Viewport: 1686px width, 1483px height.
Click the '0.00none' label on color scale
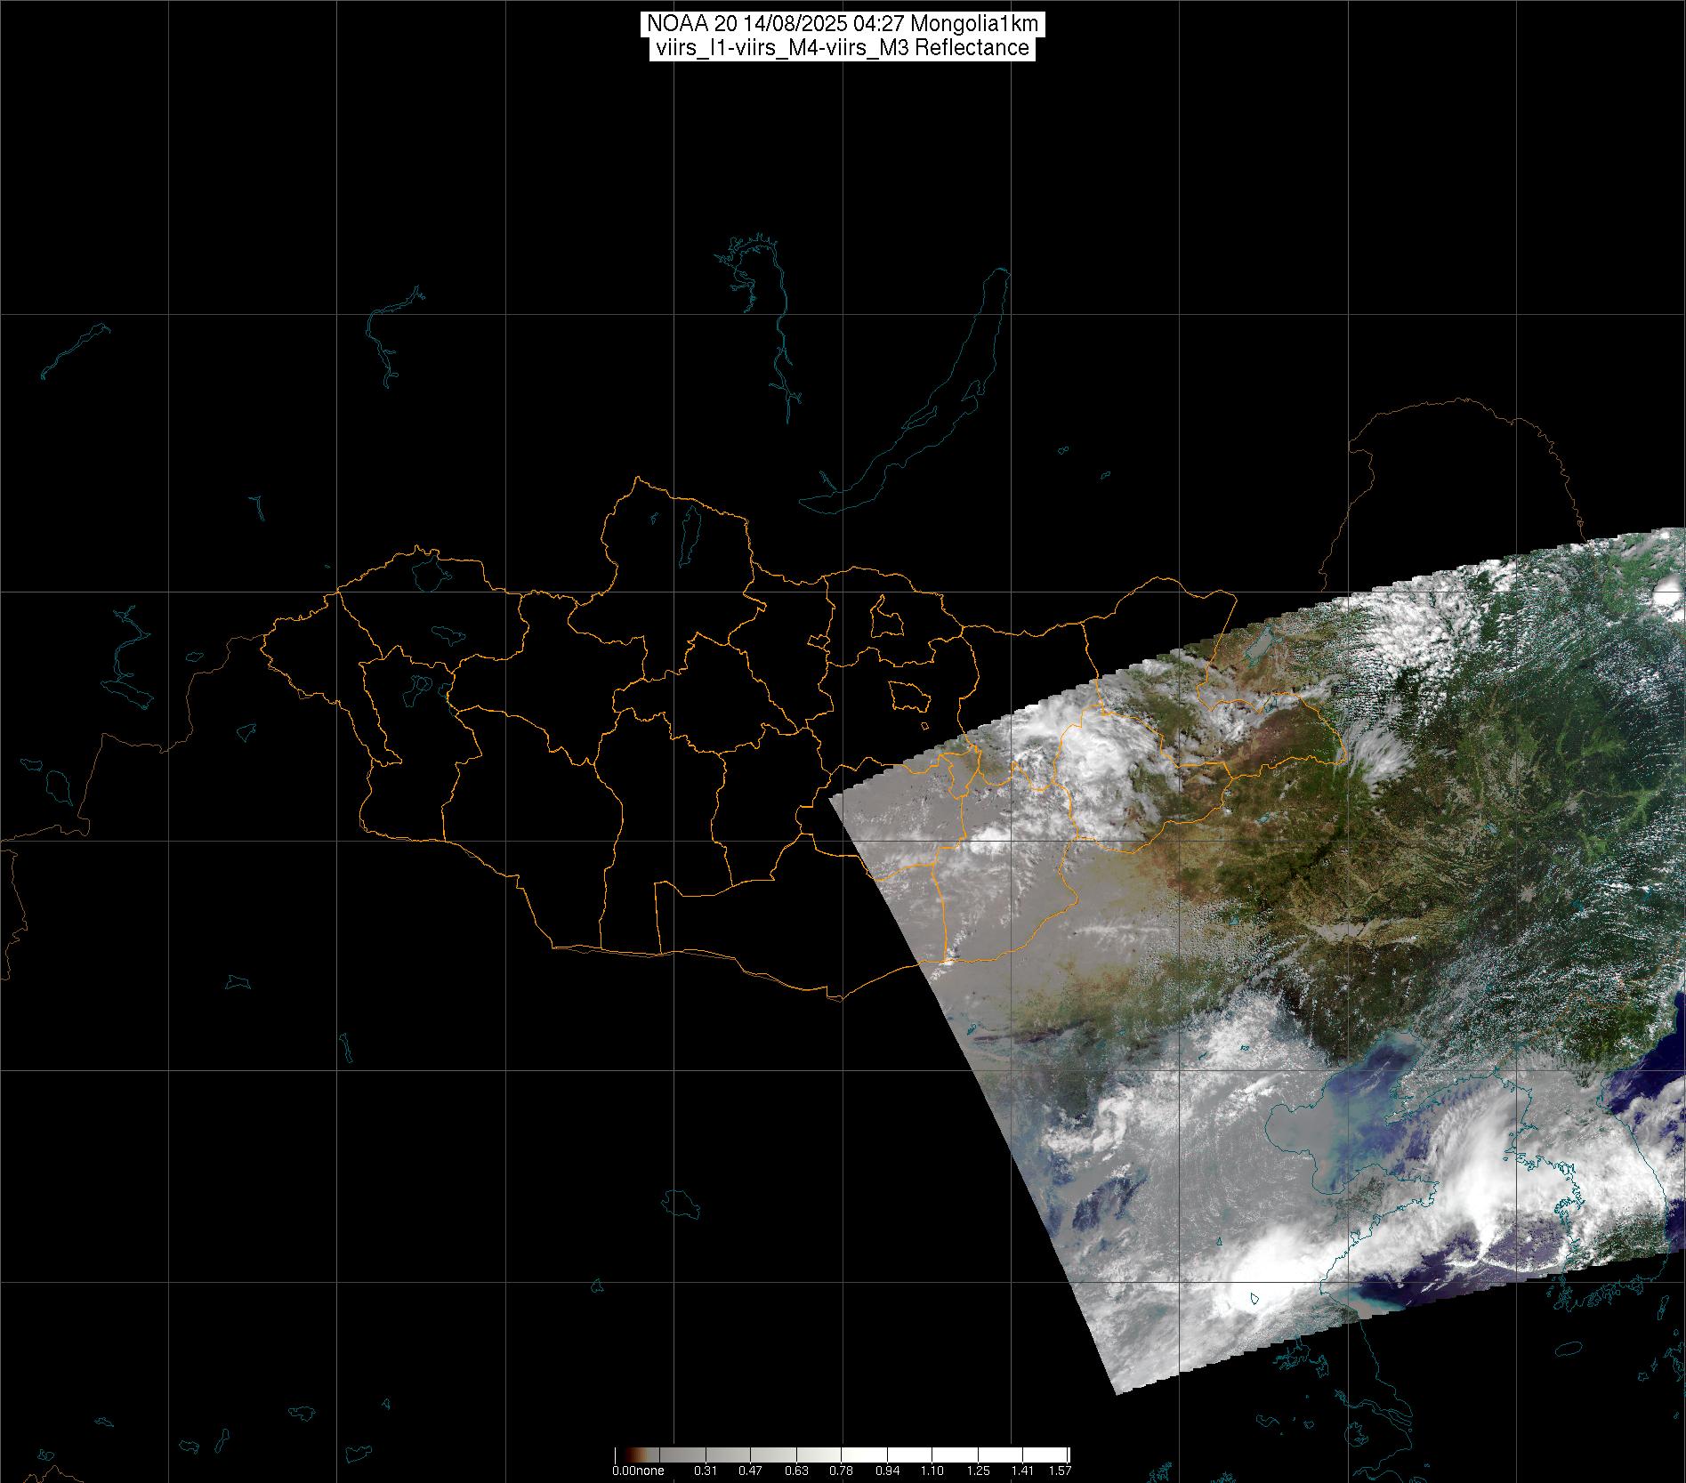pyautogui.click(x=638, y=1471)
